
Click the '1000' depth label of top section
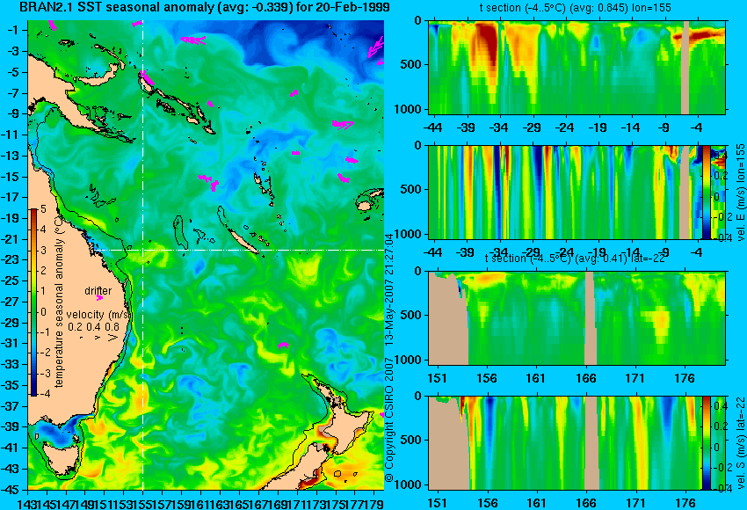pyautogui.click(x=409, y=109)
